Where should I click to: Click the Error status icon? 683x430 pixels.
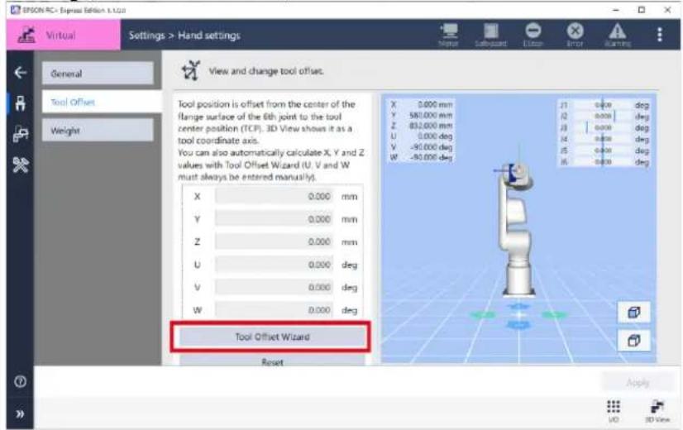(x=575, y=35)
